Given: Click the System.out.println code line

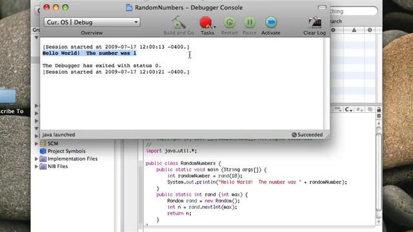Looking at the screenshot, I should coord(257,182).
